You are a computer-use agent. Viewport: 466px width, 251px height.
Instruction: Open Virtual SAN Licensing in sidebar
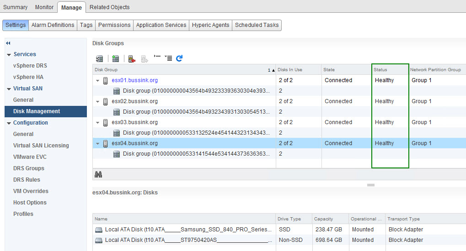41,146
